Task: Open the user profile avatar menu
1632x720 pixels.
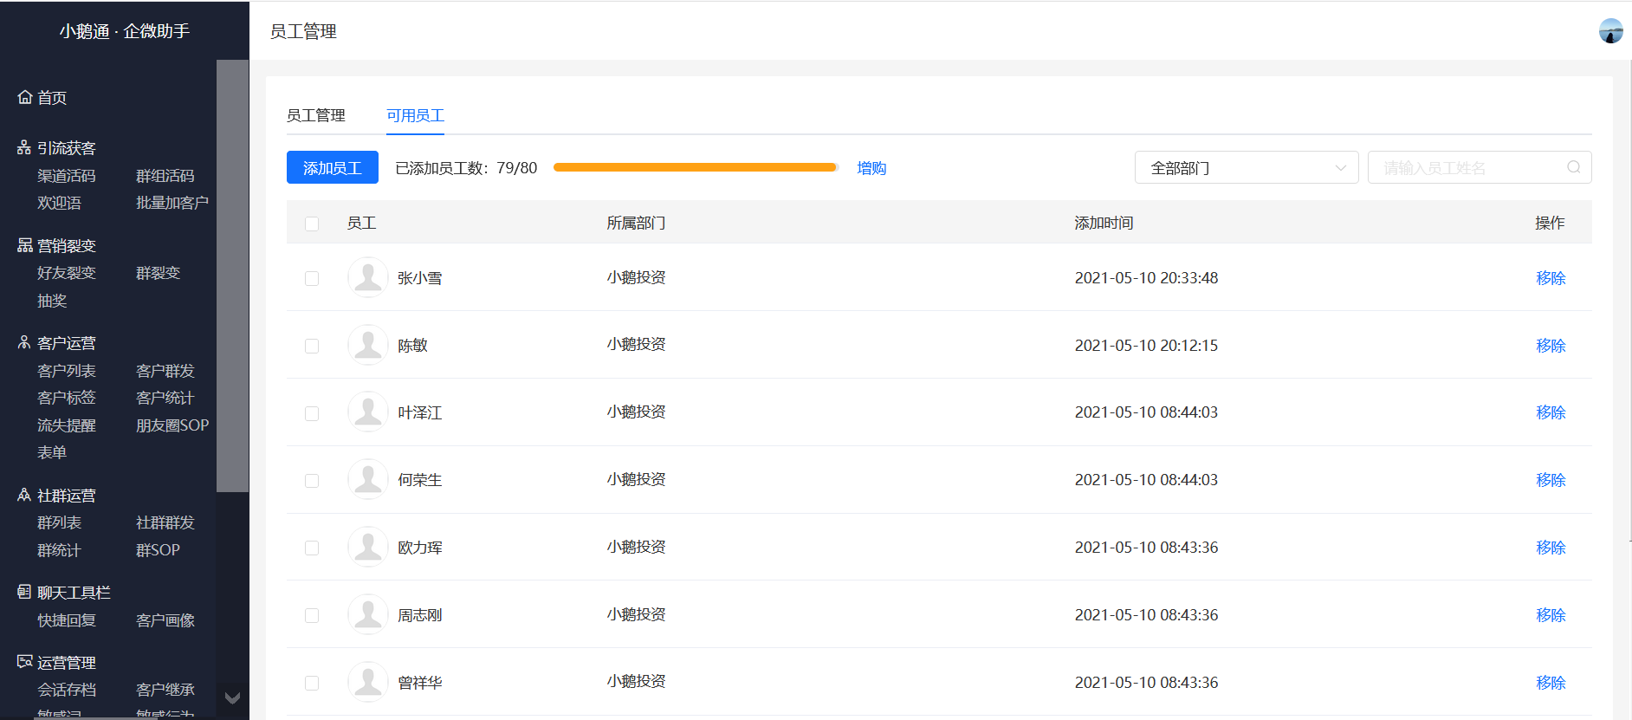Action: 1611,30
